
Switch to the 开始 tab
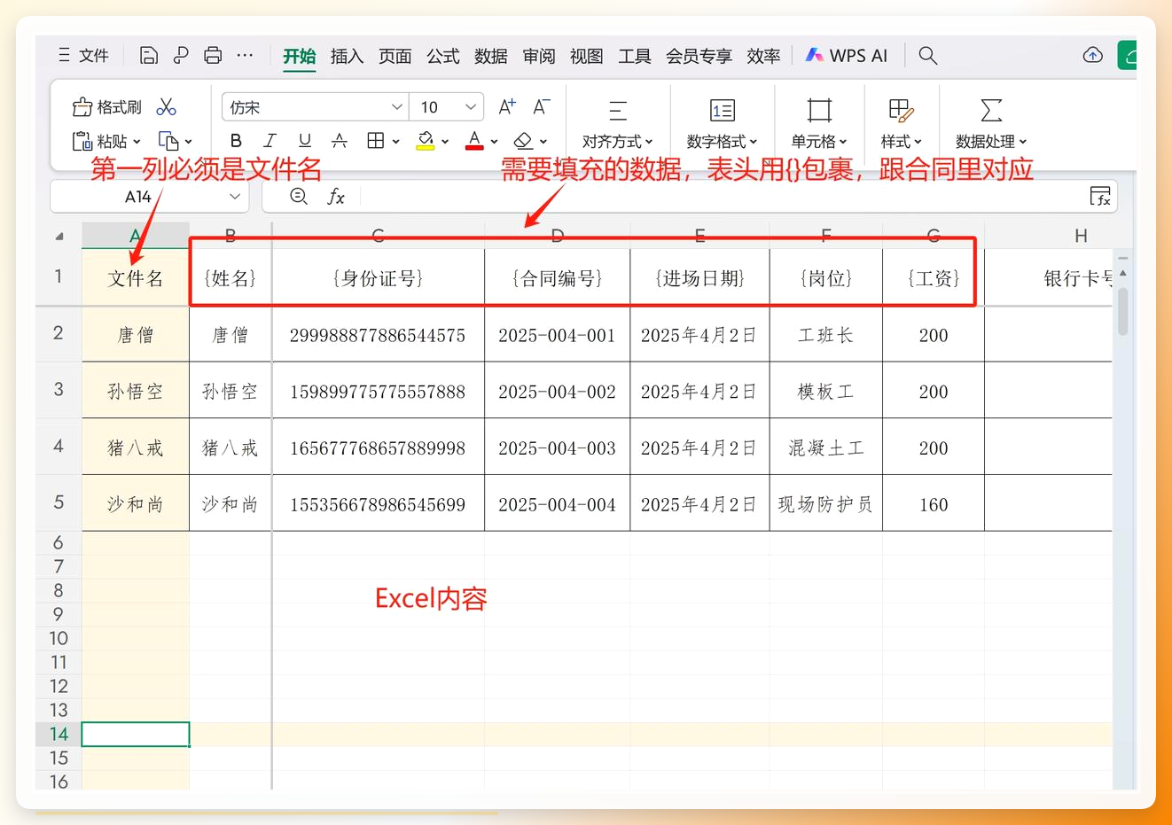[300, 56]
